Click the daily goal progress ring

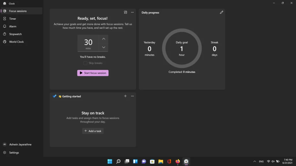(x=182, y=48)
